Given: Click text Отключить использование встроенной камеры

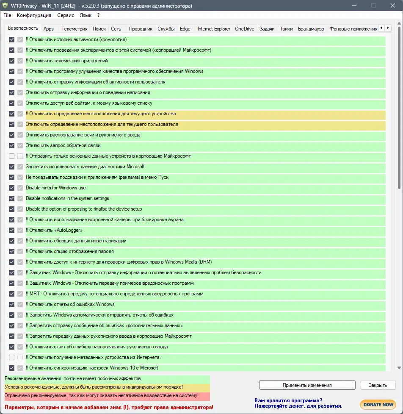Looking at the screenshot, I should 105,220.
